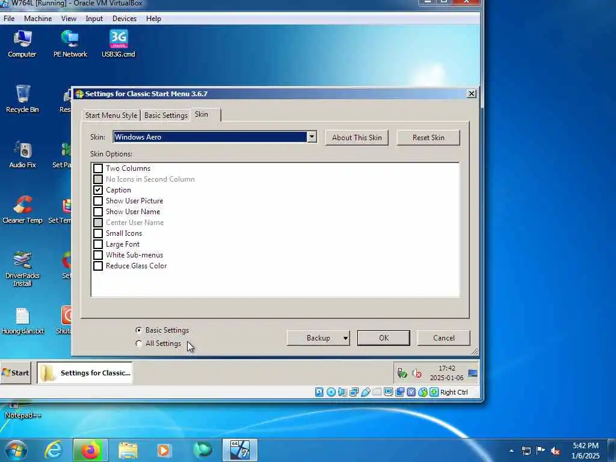
Task: Uncheck the Caption checkbox
Action: [x=98, y=190]
